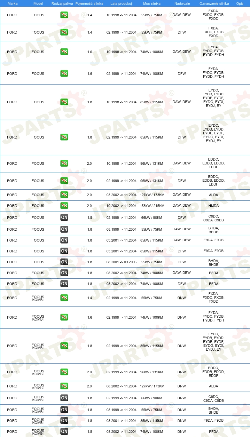
Task: Click petrol icon in Focus Kombi ALDA row
Action: [x=64, y=386]
